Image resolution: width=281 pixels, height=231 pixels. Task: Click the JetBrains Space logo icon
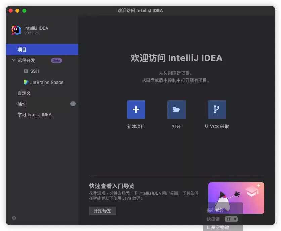coord(26,82)
